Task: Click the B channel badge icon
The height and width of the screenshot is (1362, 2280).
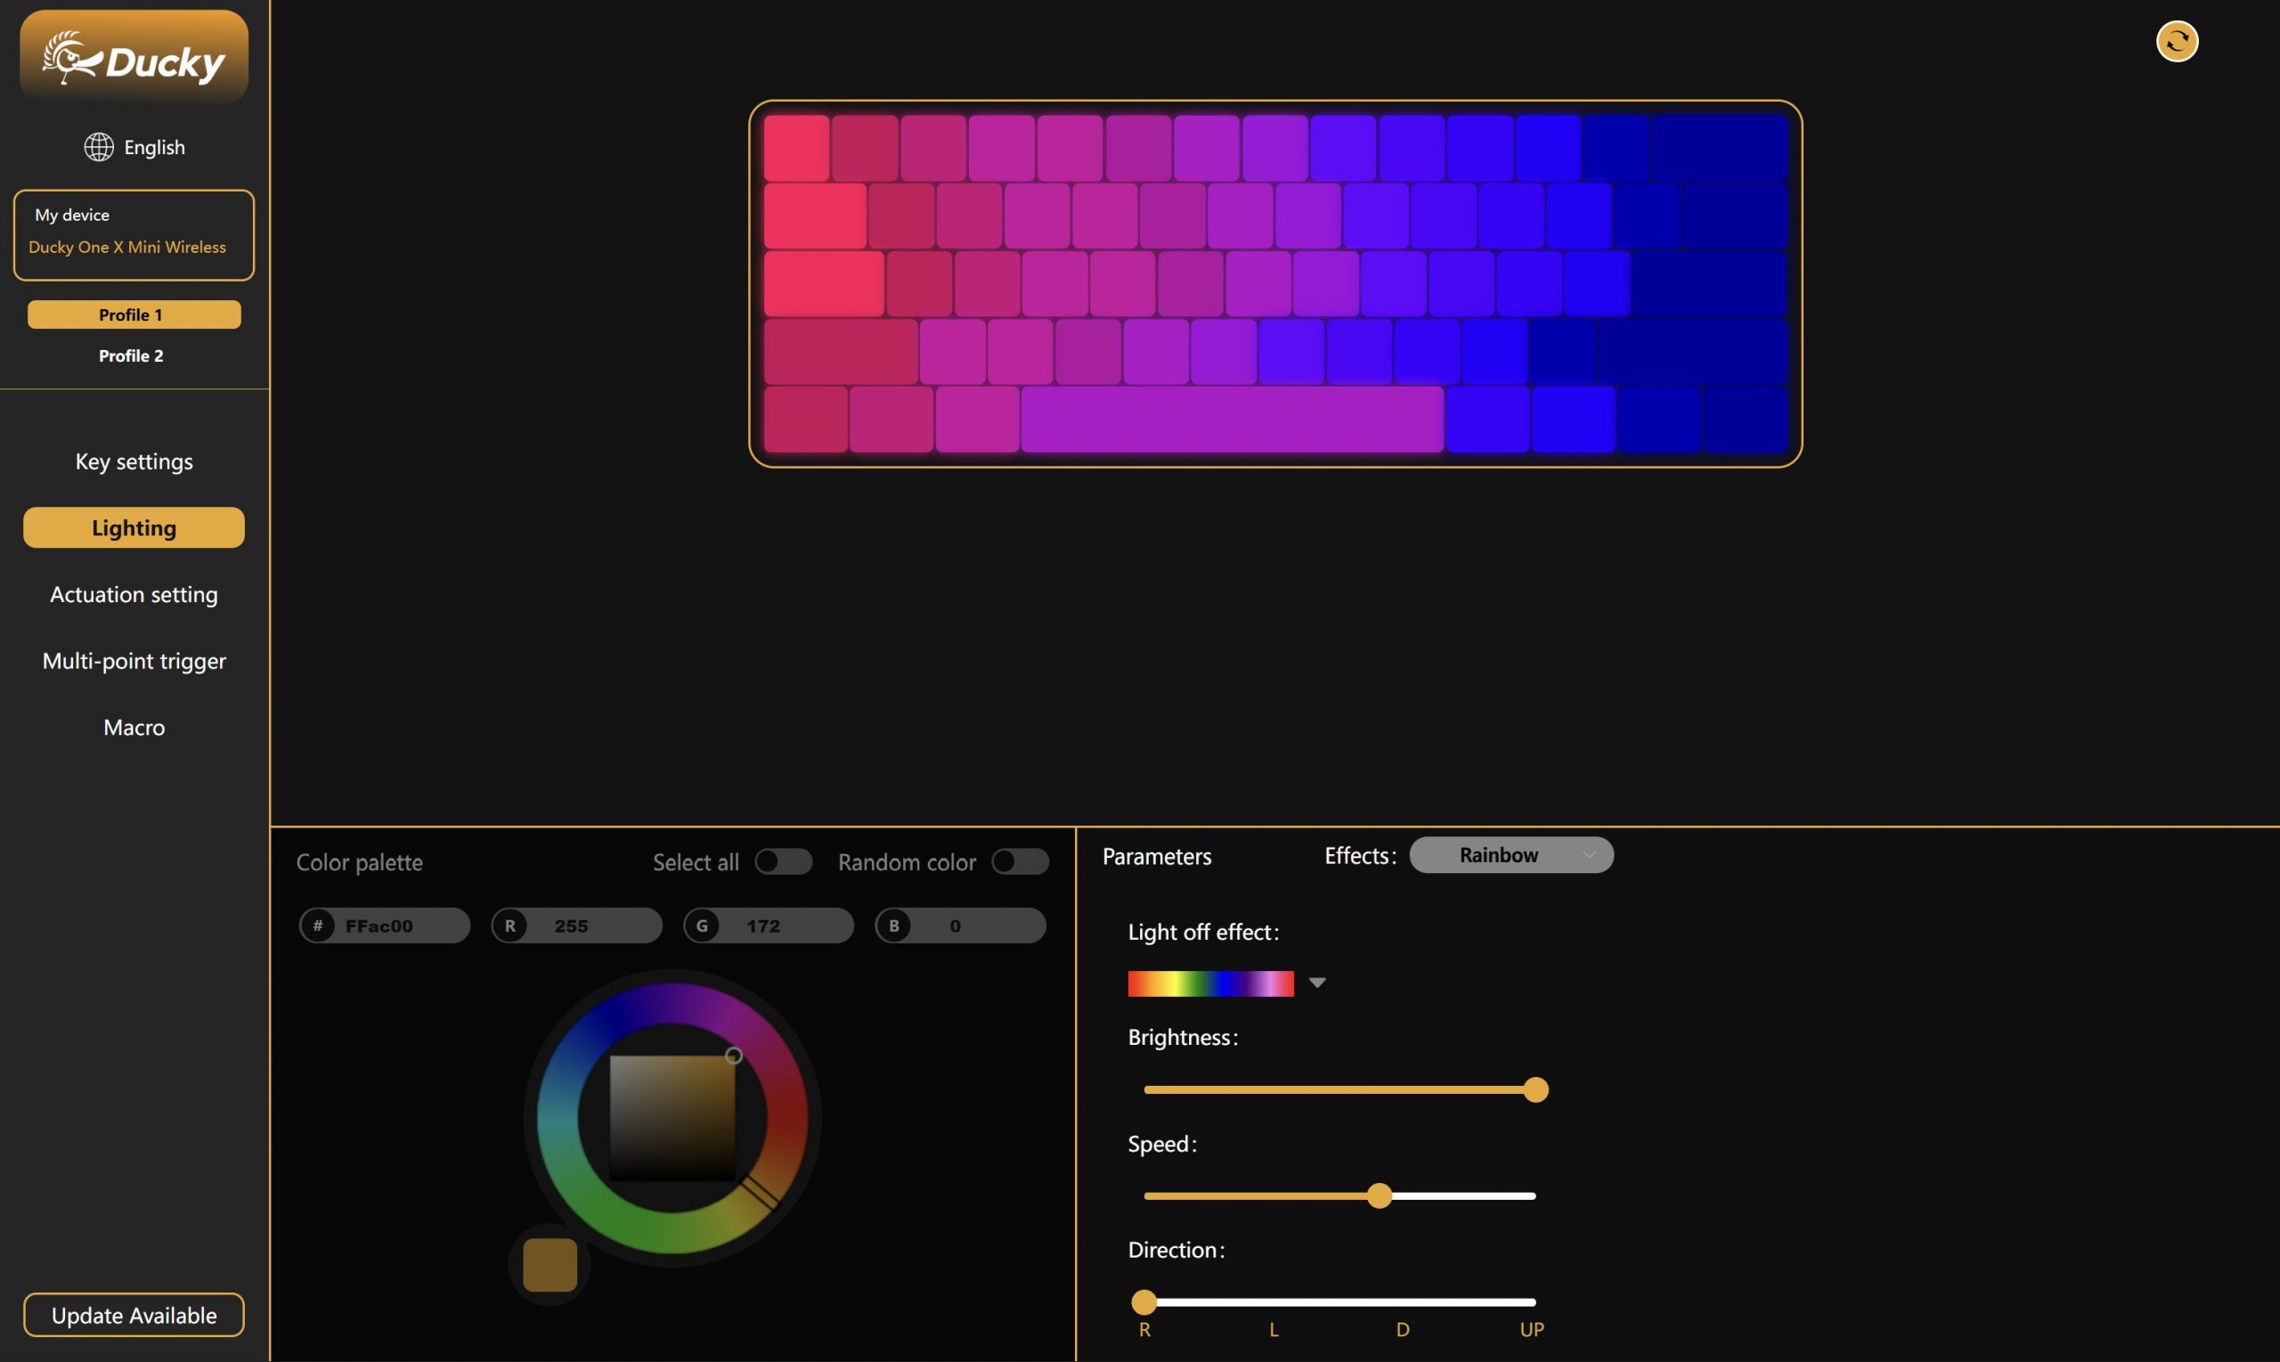Action: (x=893, y=926)
